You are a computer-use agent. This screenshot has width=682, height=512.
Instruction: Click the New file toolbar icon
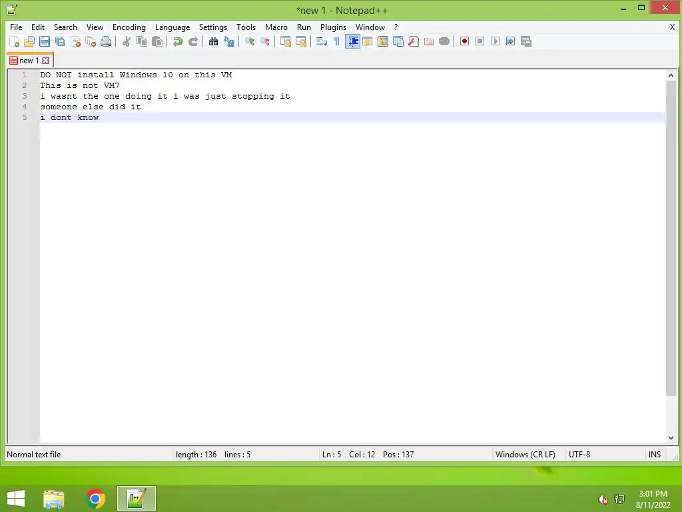(x=14, y=41)
